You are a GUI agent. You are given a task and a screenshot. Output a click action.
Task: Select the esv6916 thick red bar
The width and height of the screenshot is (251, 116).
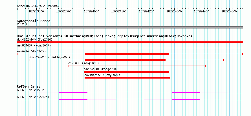127,54
